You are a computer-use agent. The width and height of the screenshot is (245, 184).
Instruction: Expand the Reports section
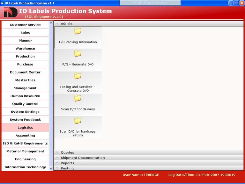67,163
